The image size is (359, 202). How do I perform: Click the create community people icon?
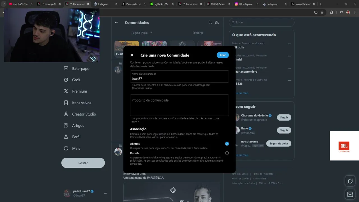point(217,22)
